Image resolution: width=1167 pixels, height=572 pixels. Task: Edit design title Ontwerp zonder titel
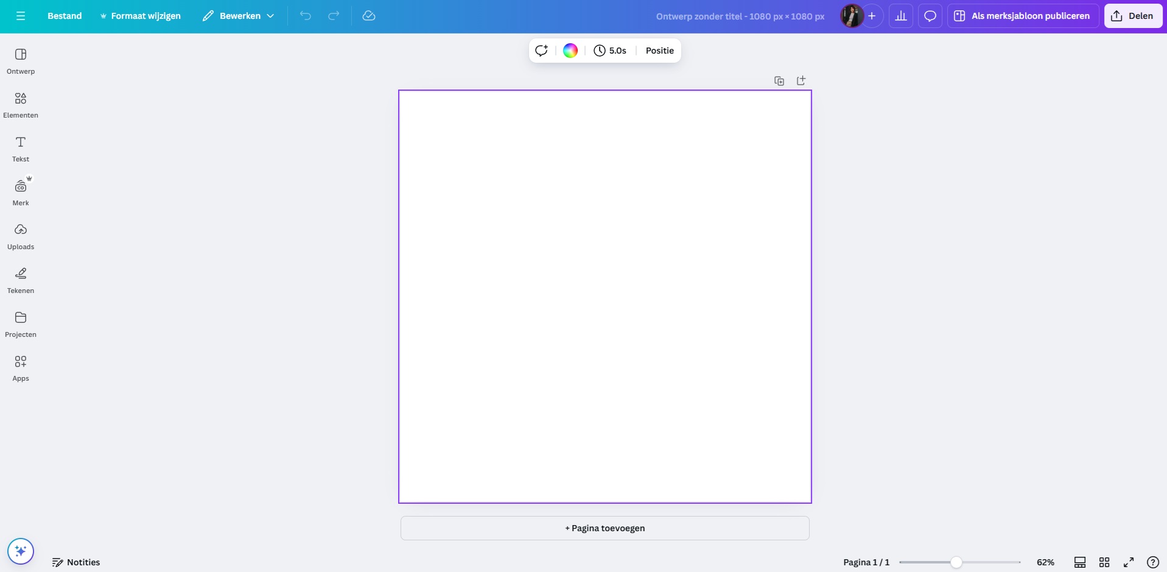pos(740,16)
